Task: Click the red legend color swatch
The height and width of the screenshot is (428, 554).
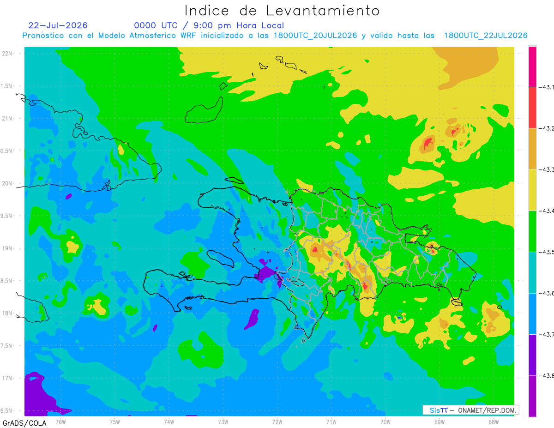Action: tap(532, 108)
